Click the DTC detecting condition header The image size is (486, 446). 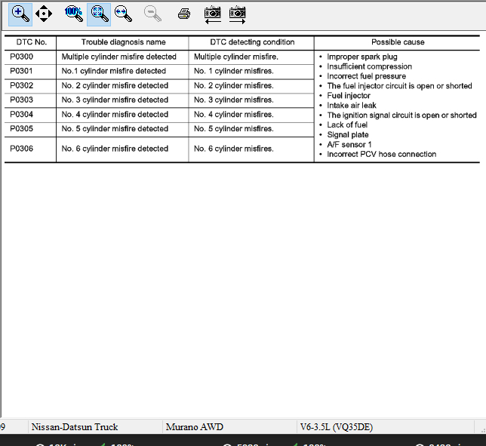pyautogui.click(x=252, y=42)
